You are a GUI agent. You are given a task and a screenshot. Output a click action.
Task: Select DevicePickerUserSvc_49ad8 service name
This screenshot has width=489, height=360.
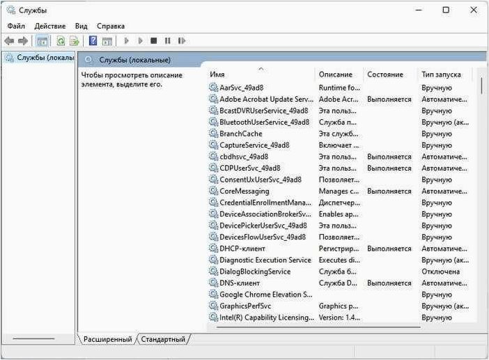click(x=263, y=226)
